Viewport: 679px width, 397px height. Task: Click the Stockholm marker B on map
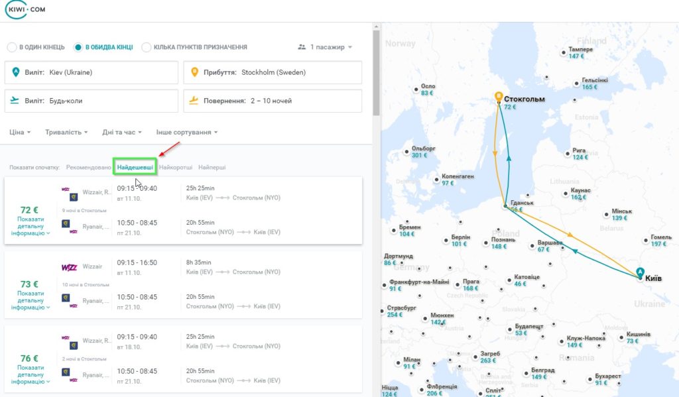pos(499,96)
